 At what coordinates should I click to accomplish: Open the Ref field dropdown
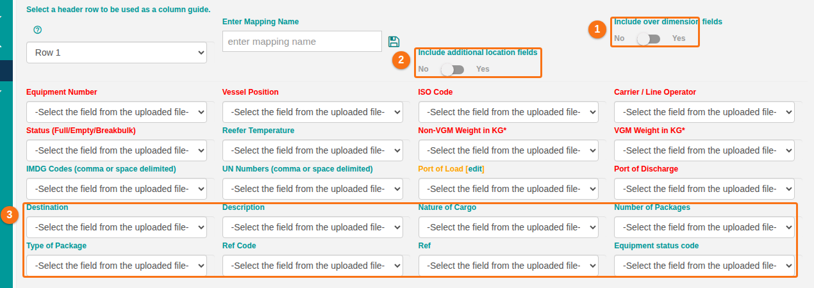[x=508, y=266]
